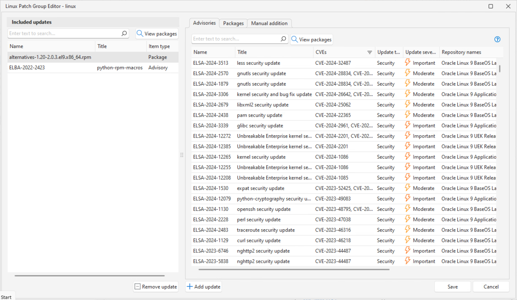Select alternatives-1.20-2.0.3.el9.x86_64.rpm package row
The width and height of the screenshot is (517, 300).
point(93,57)
